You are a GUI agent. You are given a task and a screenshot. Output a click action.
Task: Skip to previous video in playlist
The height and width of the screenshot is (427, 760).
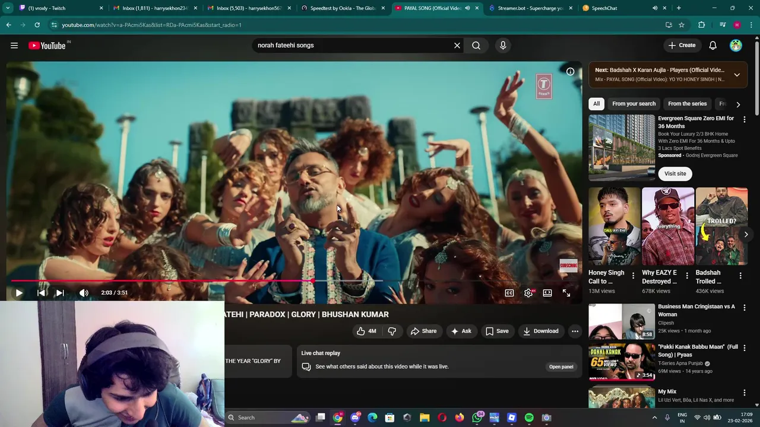tap(41, 292)
